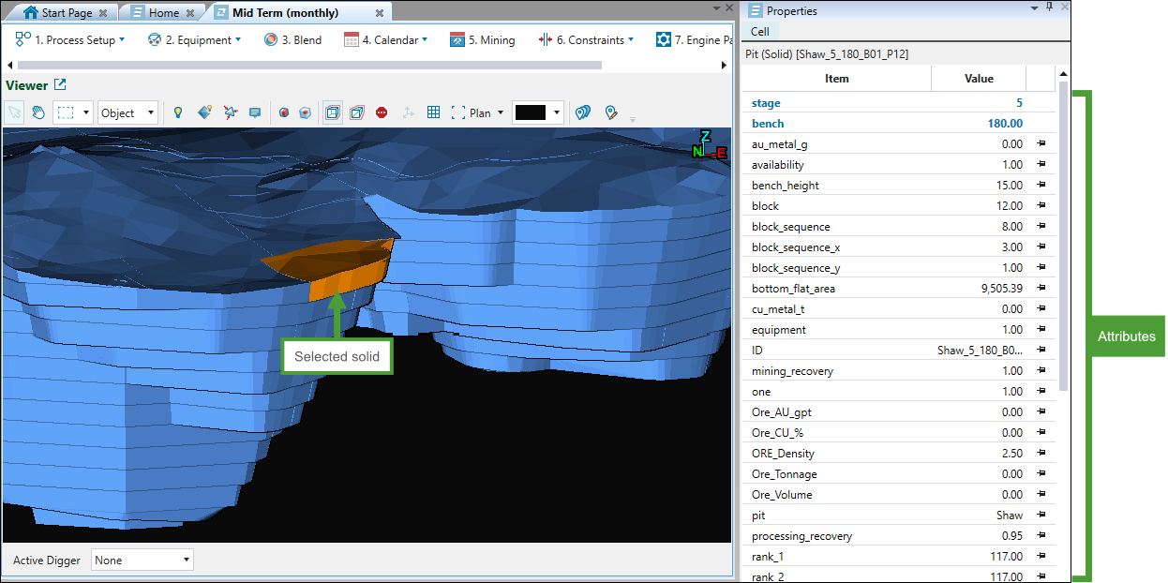The height and width of the screenshot is (583, 1168).
Task: Select the arrow pointer tool
Action: click(15, 112)
